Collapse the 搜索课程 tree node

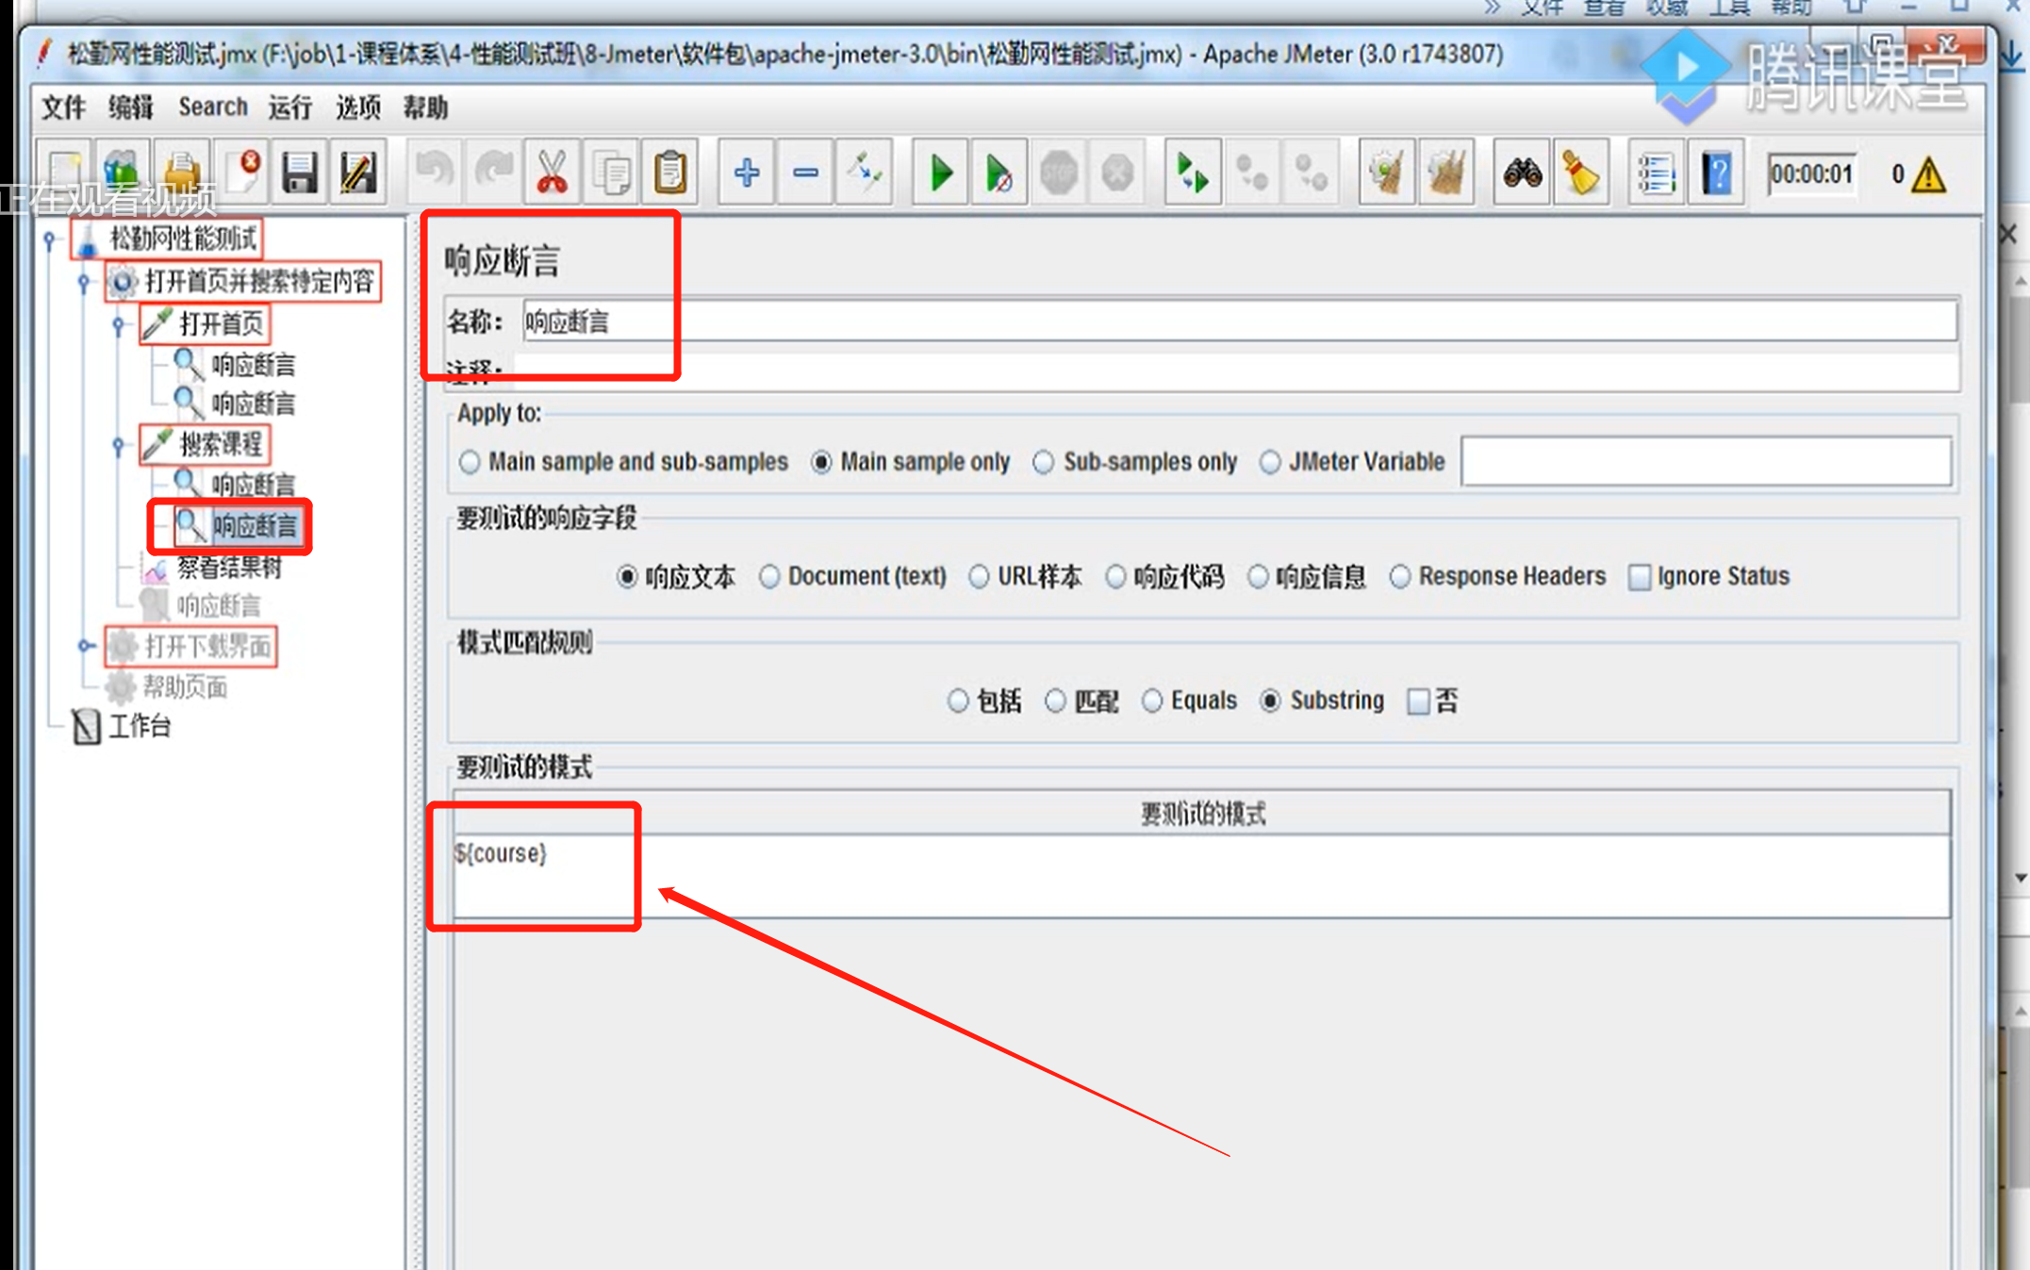(x=118, y=445)
